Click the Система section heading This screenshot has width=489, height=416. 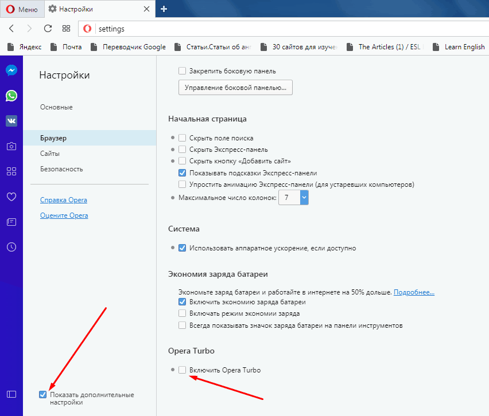(184, 229)
